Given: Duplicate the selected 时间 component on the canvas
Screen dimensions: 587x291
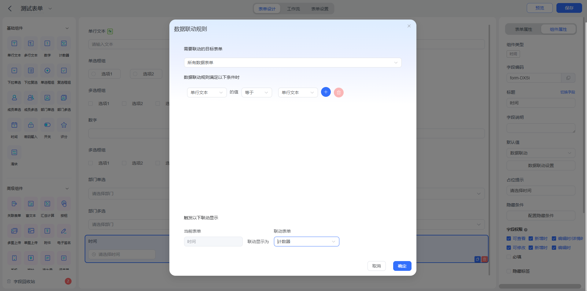Looking at the screenshot, I should pyautogui.click(x=477, y=259).
